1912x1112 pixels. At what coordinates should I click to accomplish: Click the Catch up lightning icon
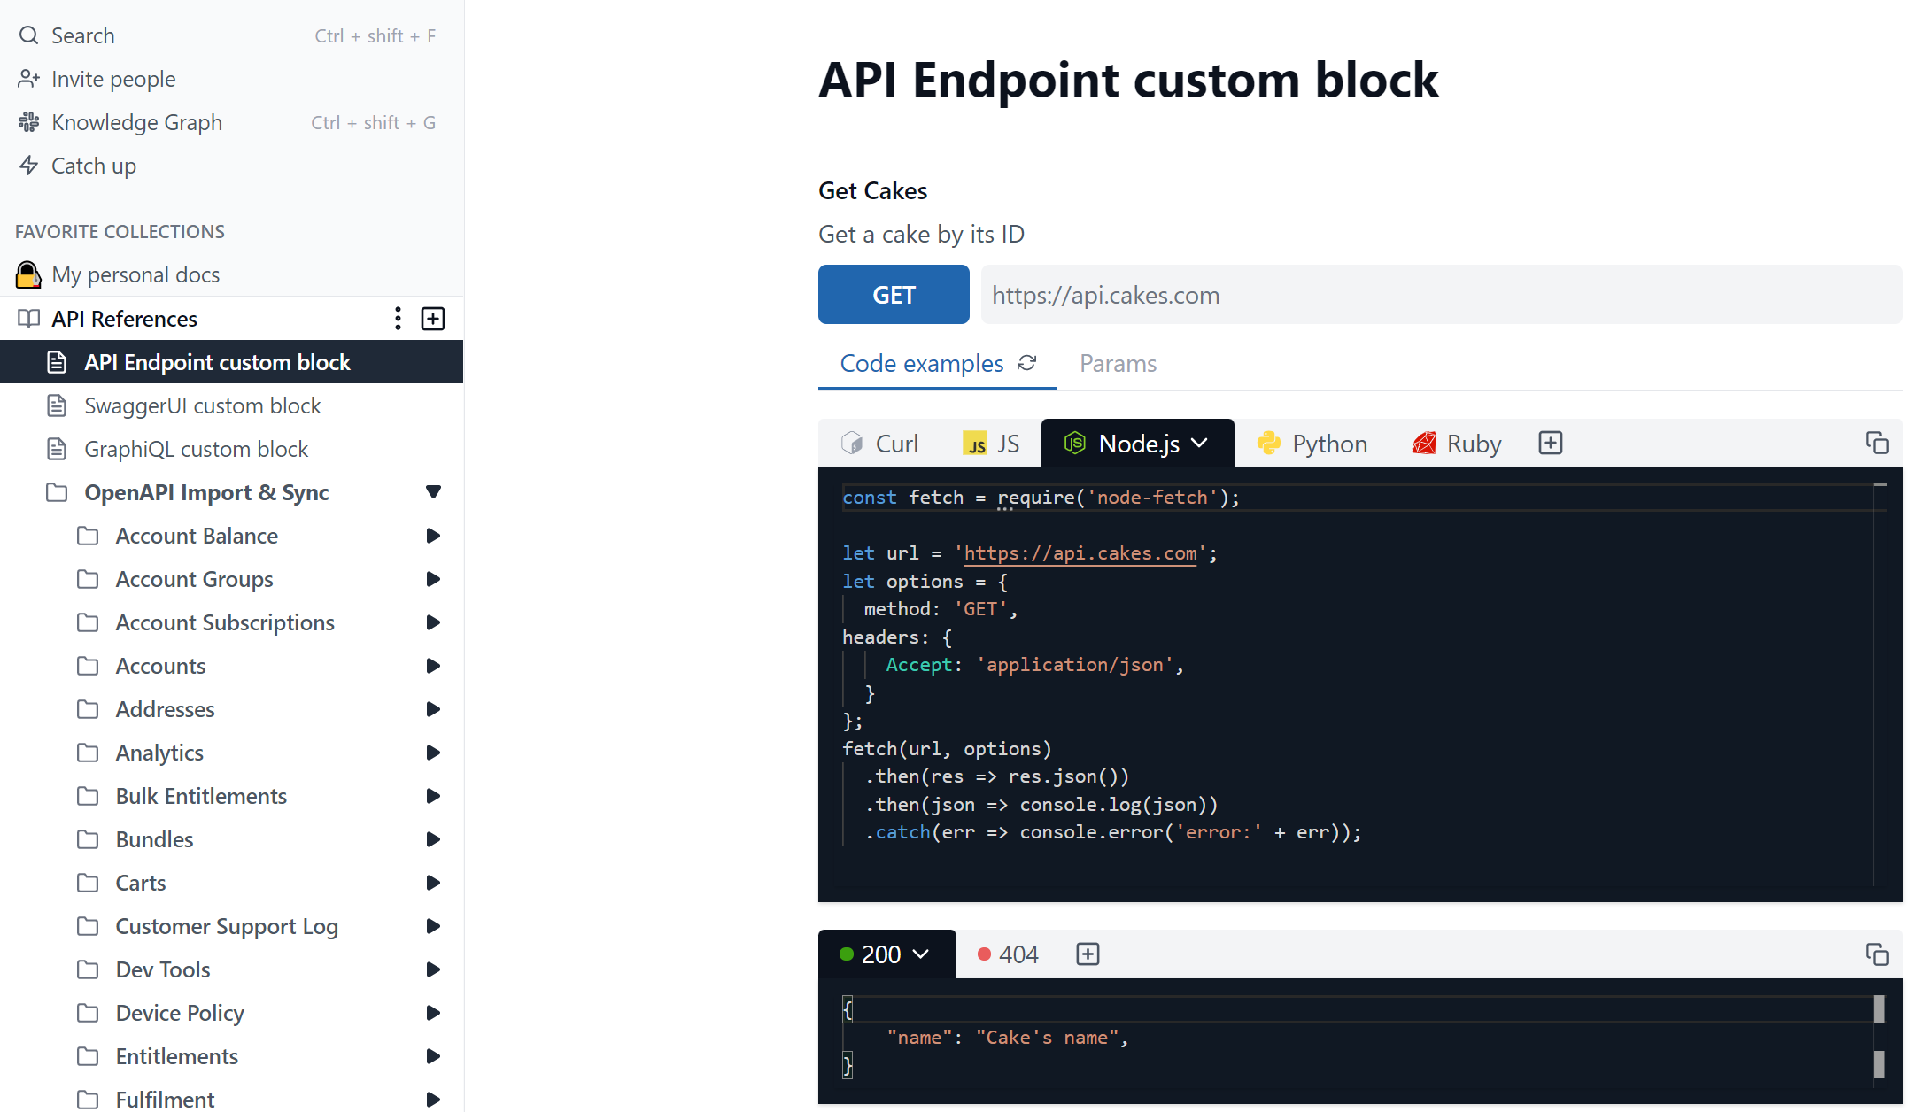pyautogui.click(x=28, y=166)
